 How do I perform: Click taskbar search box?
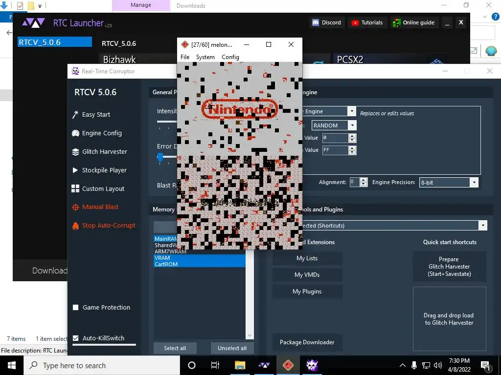(102, 365)
